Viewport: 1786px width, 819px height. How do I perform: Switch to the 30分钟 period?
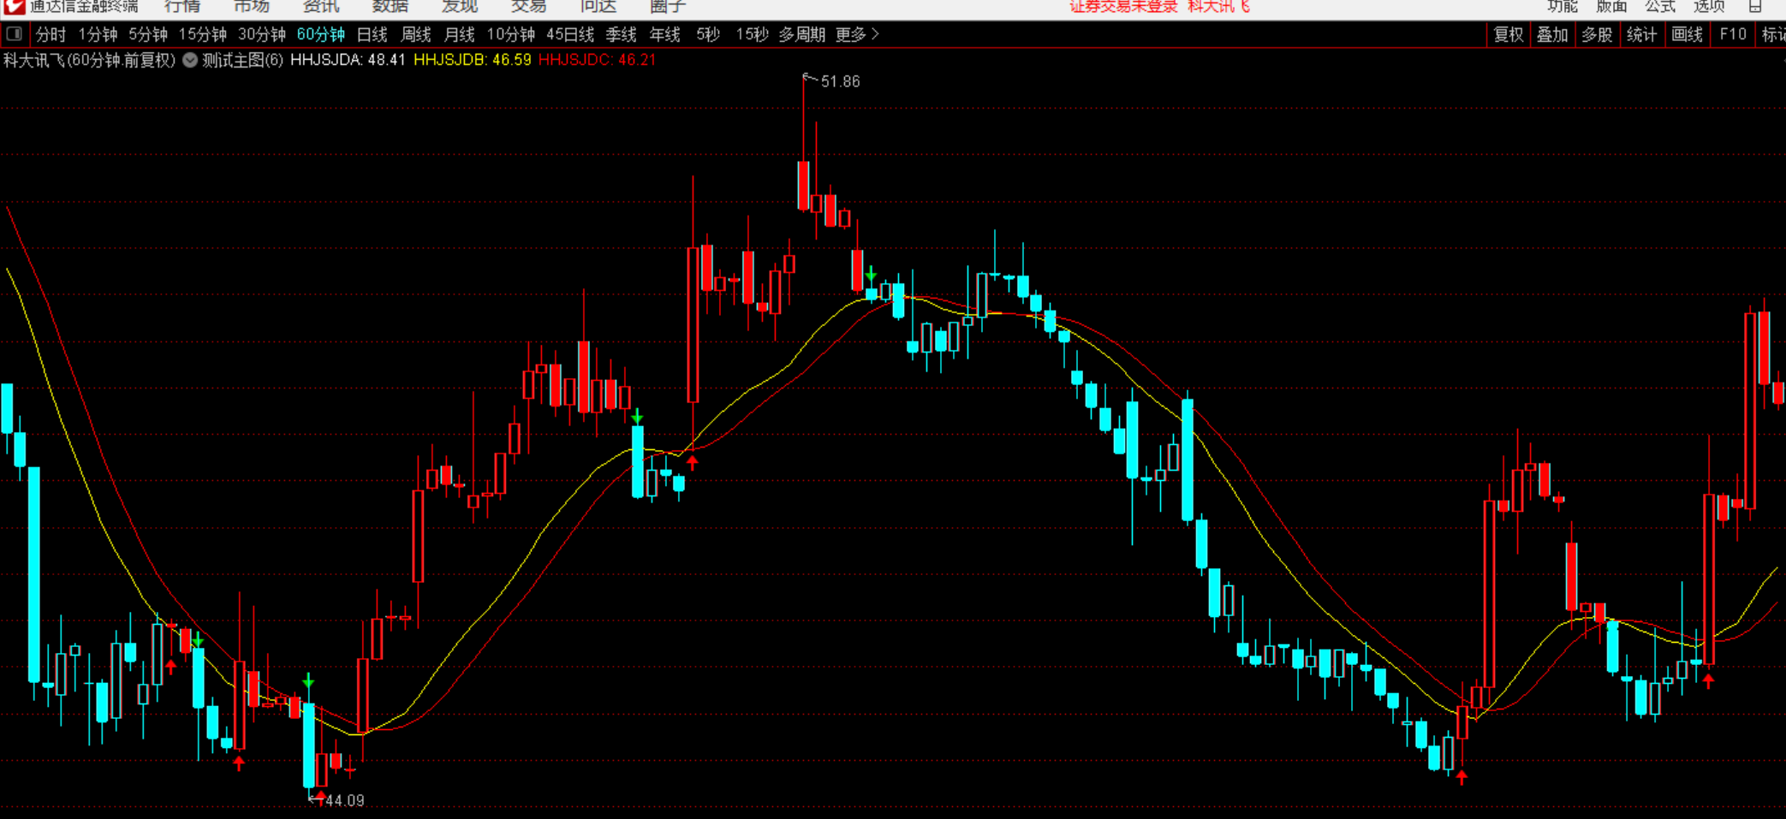click(x=262, y=34)
